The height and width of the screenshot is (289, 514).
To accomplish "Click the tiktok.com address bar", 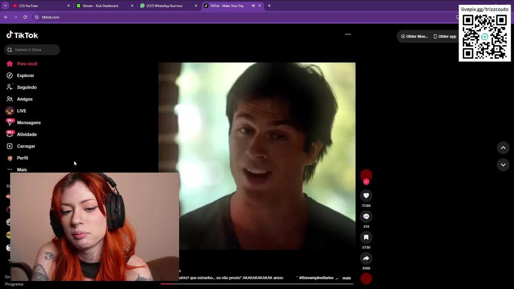I will pos(51,17).
